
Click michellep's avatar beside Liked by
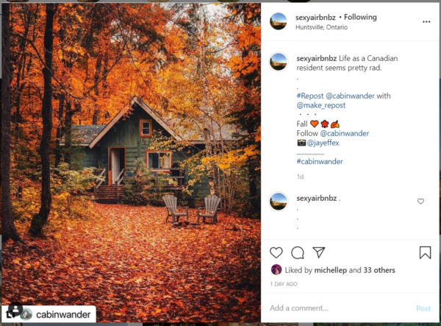[276, 269]
